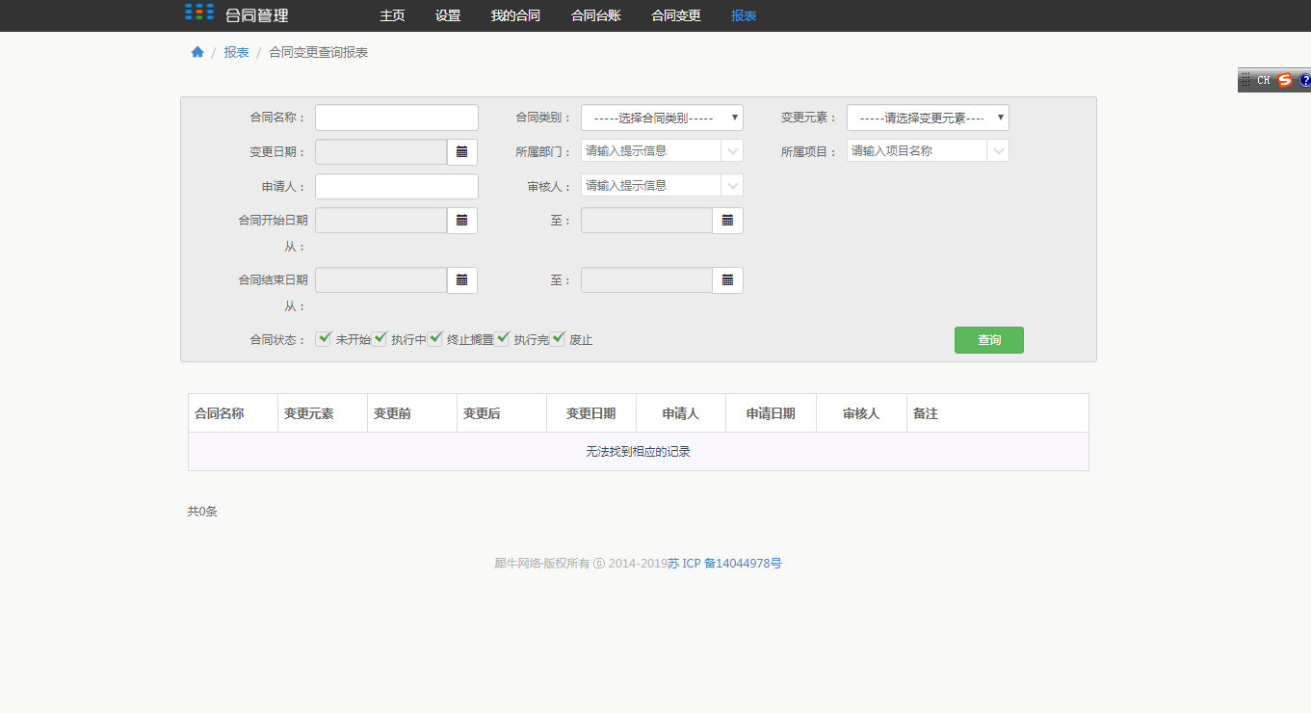Click the 共0条 record count text

[x=202, y=512]
